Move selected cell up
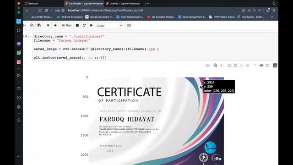The image size is (293, 165). 48,26
